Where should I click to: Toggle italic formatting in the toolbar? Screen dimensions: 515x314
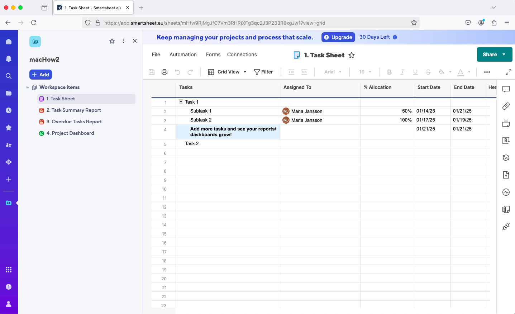click(x=402, y=72)
